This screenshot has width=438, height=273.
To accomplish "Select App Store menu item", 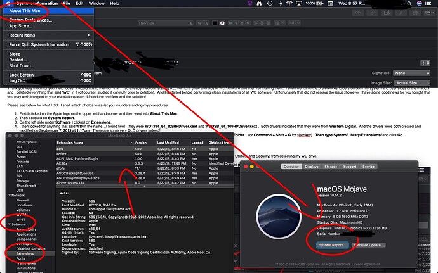I will 49,26.
